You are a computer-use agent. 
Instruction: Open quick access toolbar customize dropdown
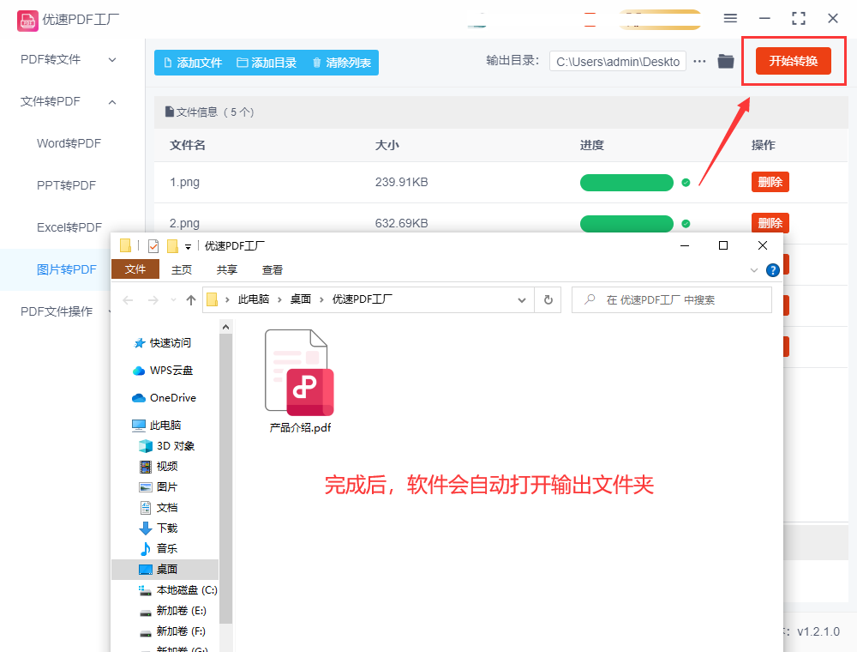pos(188,247)
